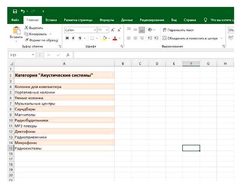
Task: Increase the font size
Action: click(x=113, y=30)
